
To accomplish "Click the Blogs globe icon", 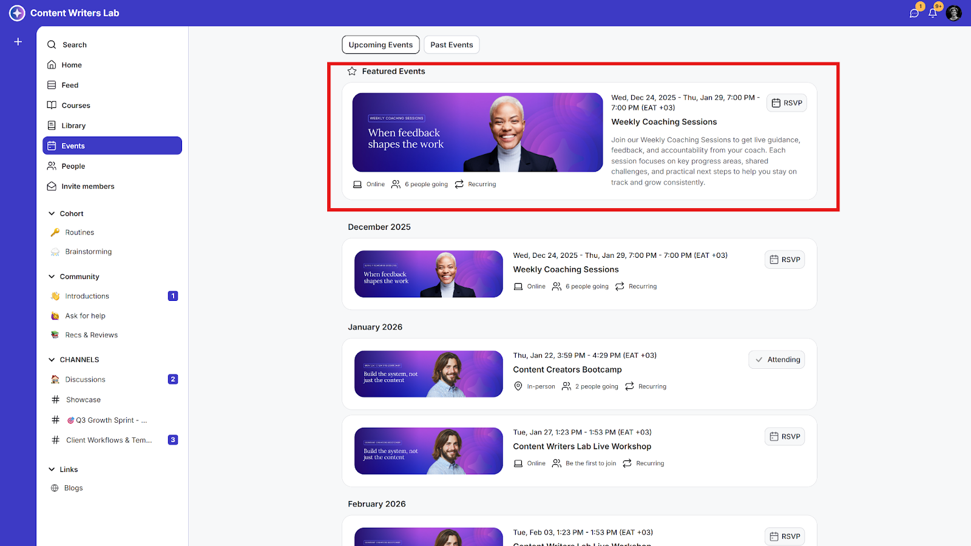I will tap(55, 488).
